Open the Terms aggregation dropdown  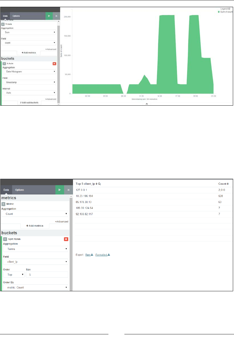[36, 249]
